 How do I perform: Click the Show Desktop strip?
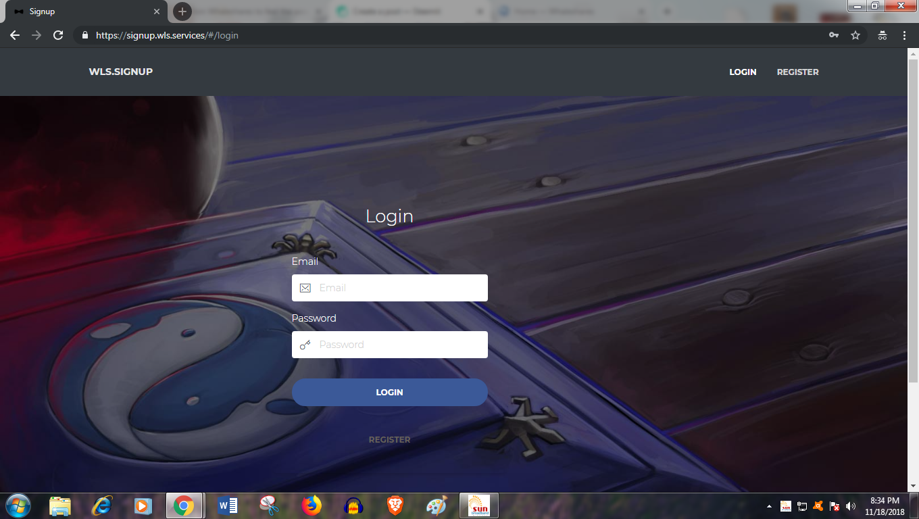point(914,505)
